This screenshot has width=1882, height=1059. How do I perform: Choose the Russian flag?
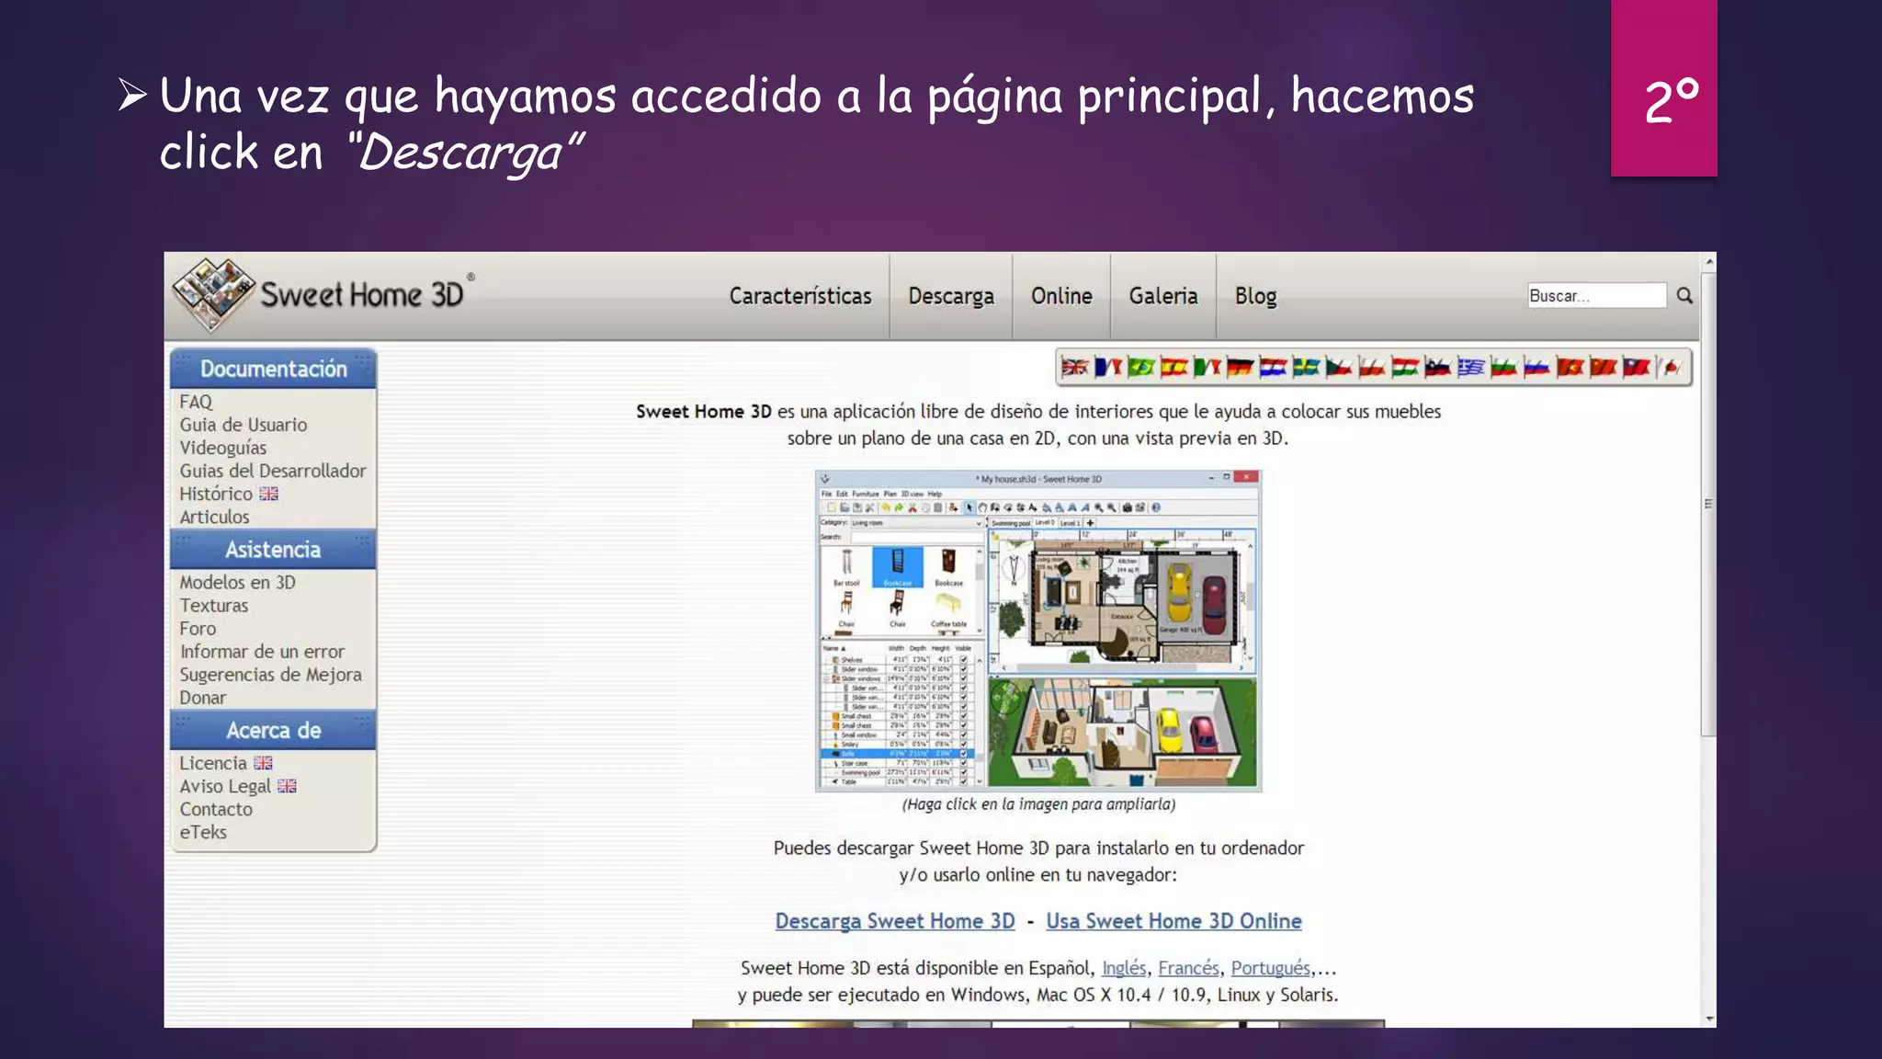(1537, 368)
